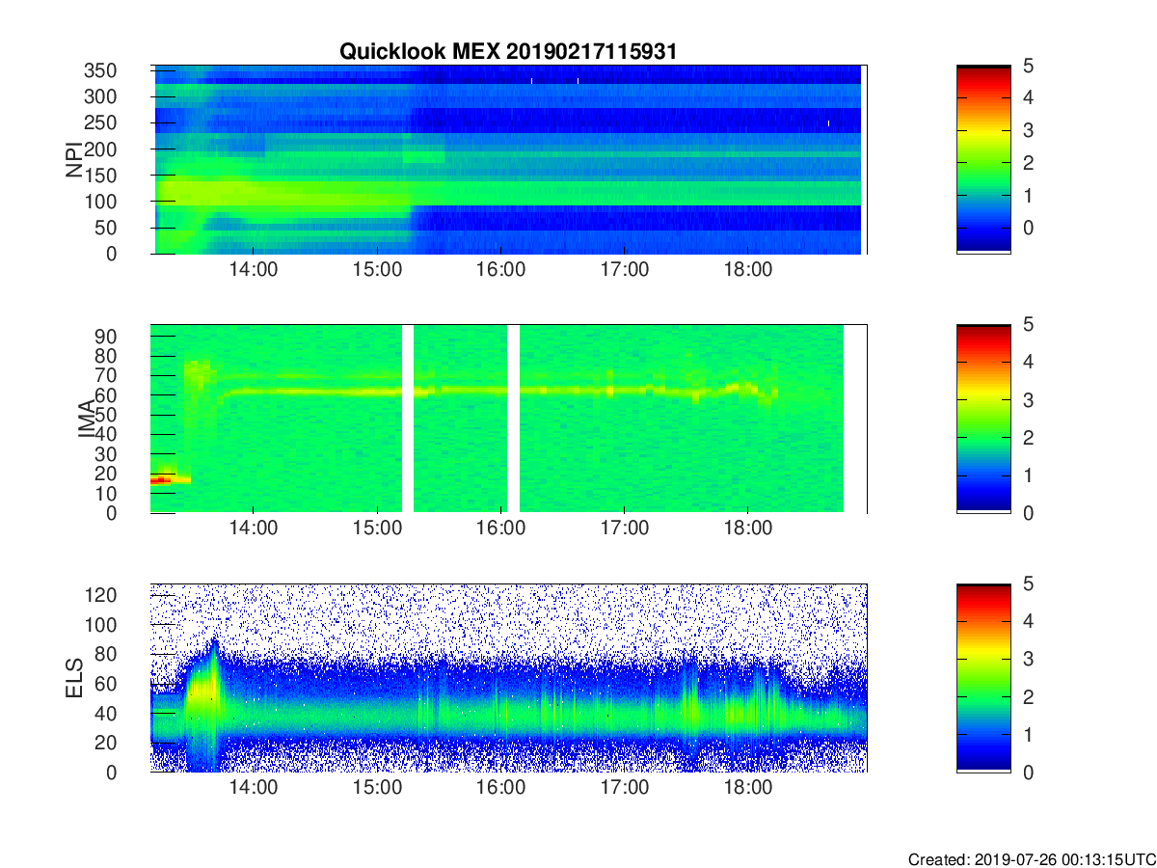Click the Created 2019-07-26 00:13:15UTC timestamp
Screen dimensions: 1157x868
[1032, 859]
